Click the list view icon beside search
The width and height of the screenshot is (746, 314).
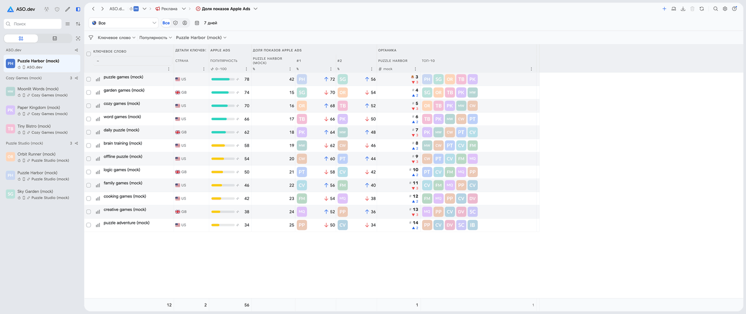pyautogui.click(x=67, y=24)
